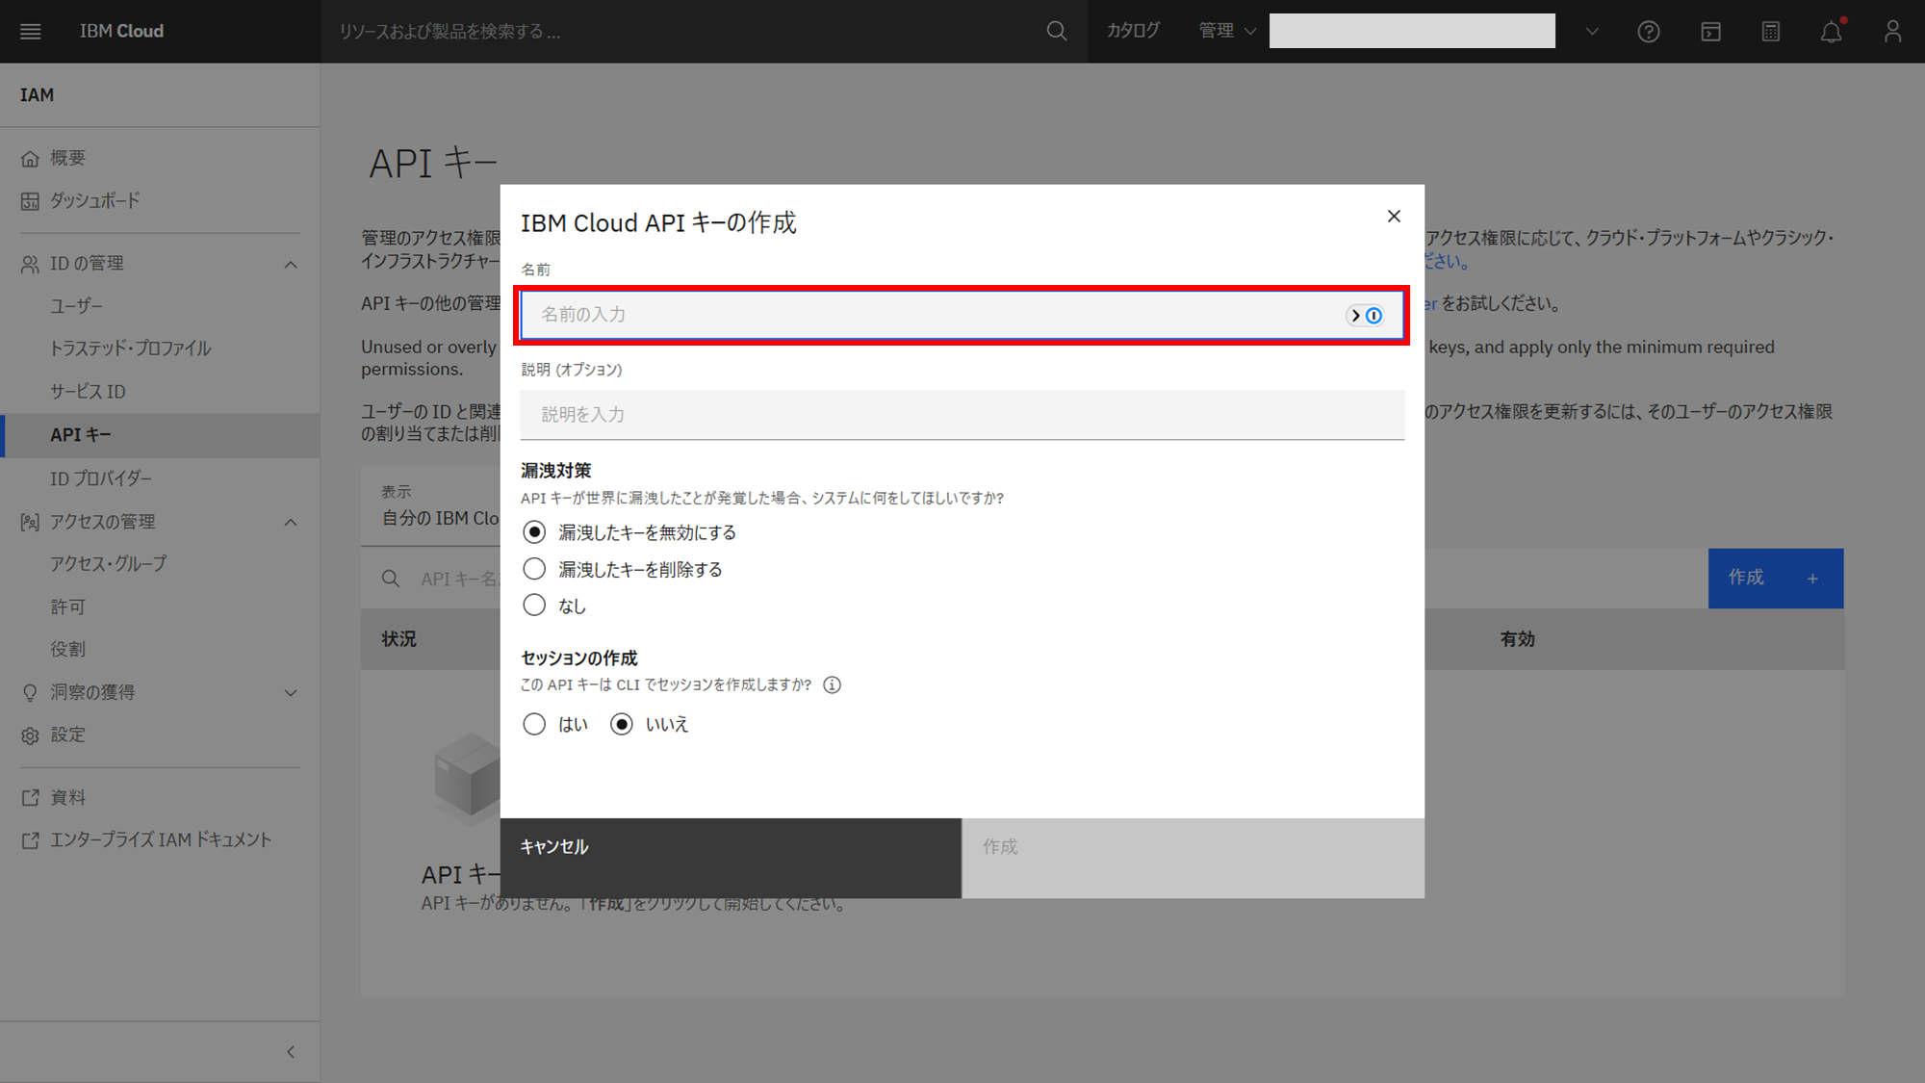
Task: Expand the 洞察の獲得 sidebar section
Action: pyautogui.click(x=291, y=692)
